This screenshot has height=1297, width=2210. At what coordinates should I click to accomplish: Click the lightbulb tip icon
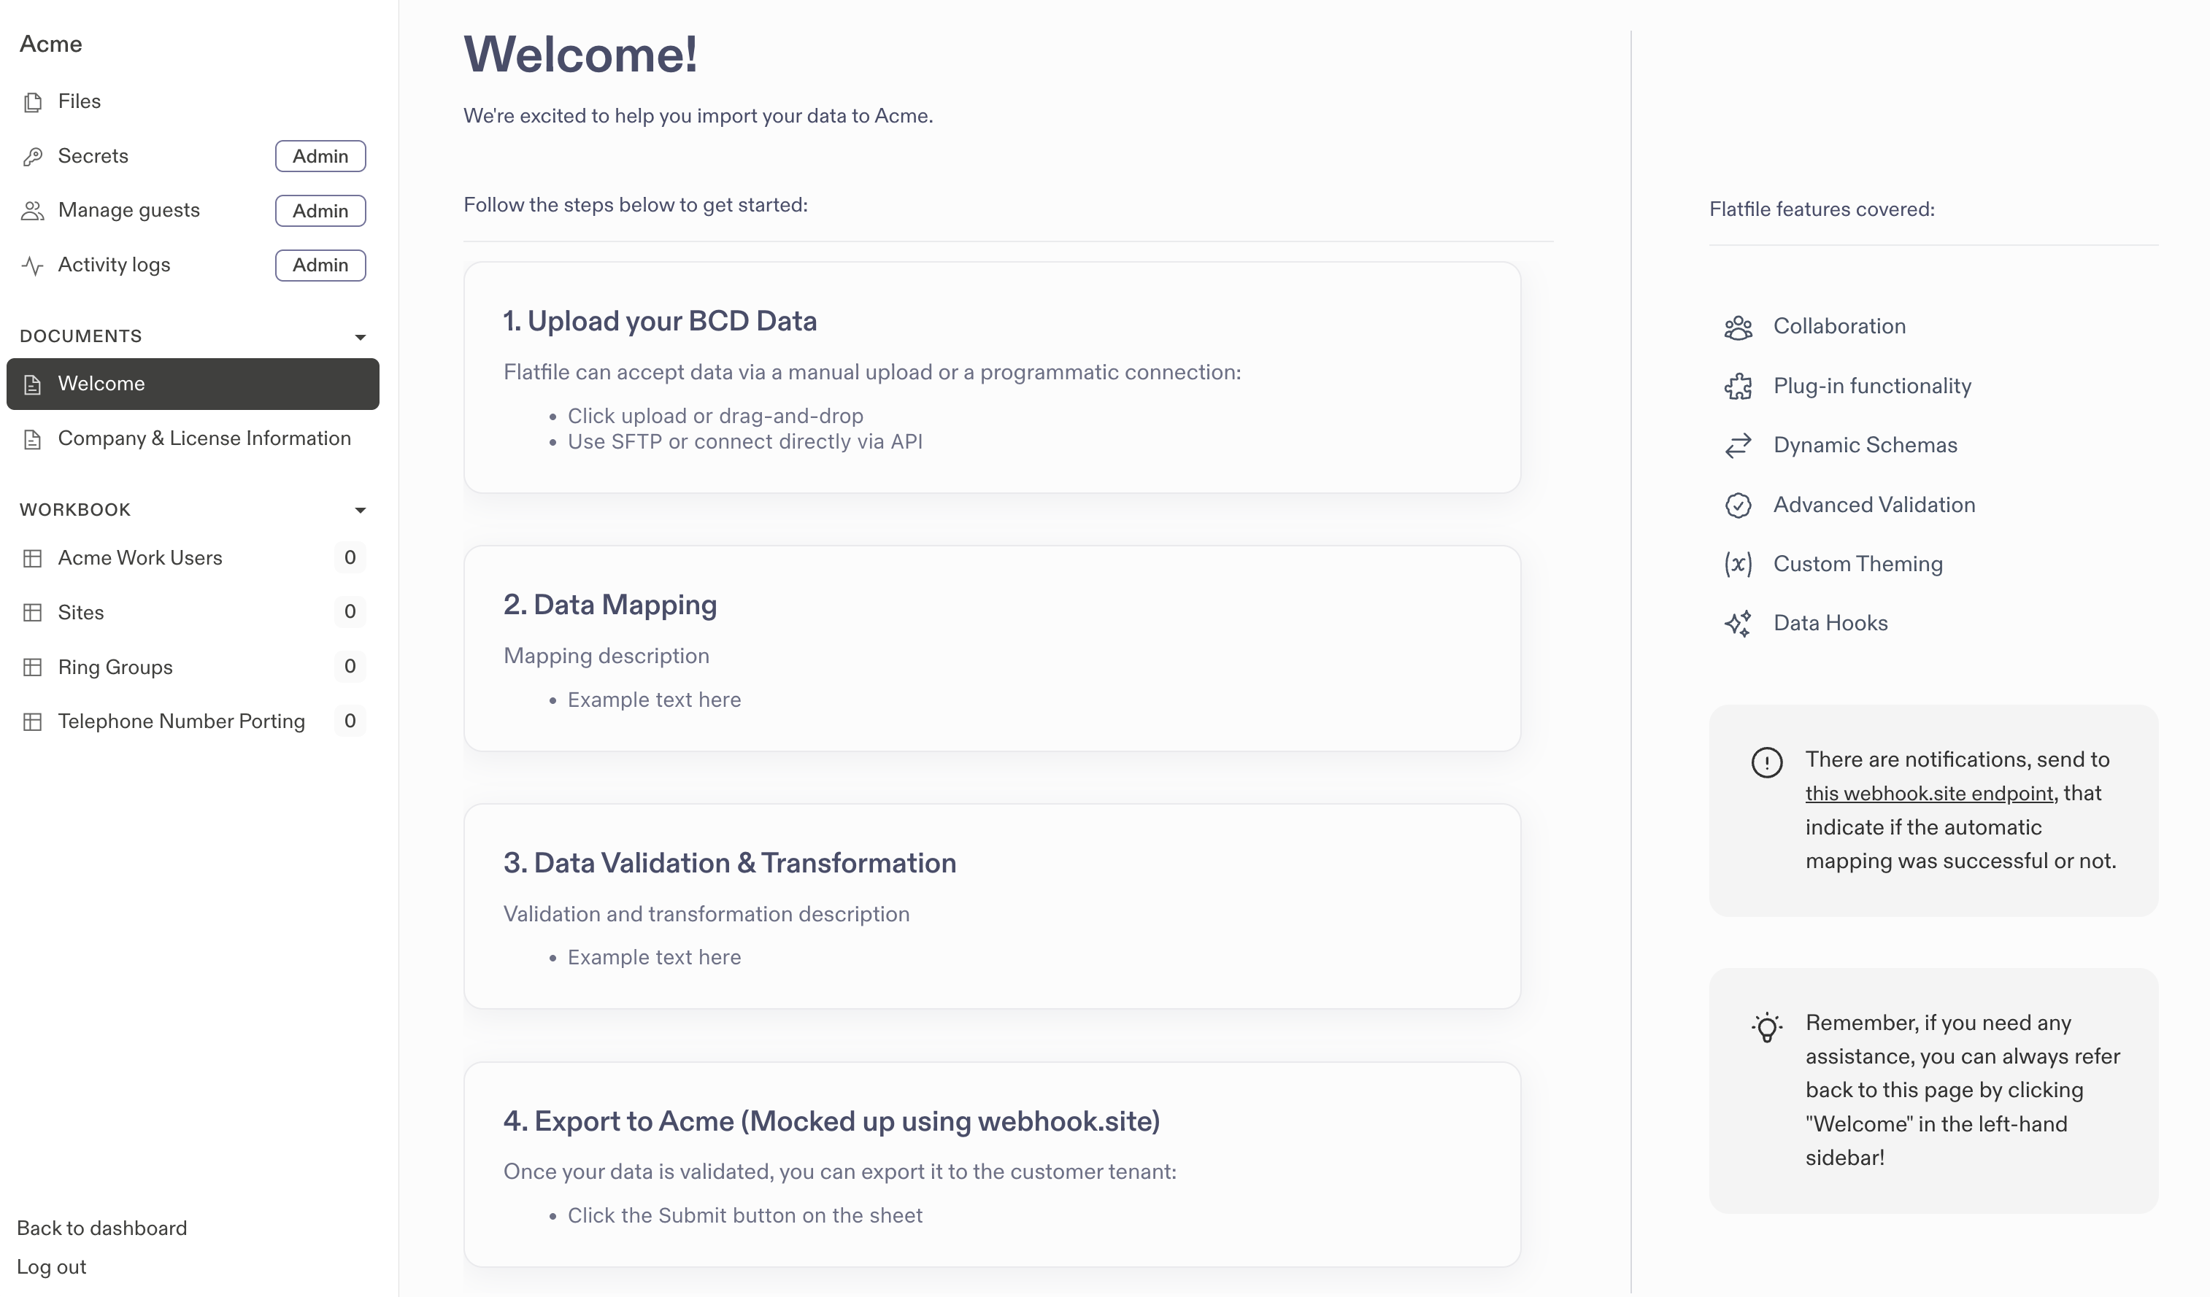(x=1766, y=1026)
